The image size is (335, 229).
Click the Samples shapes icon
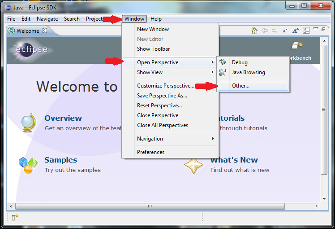tap(28, 166)
